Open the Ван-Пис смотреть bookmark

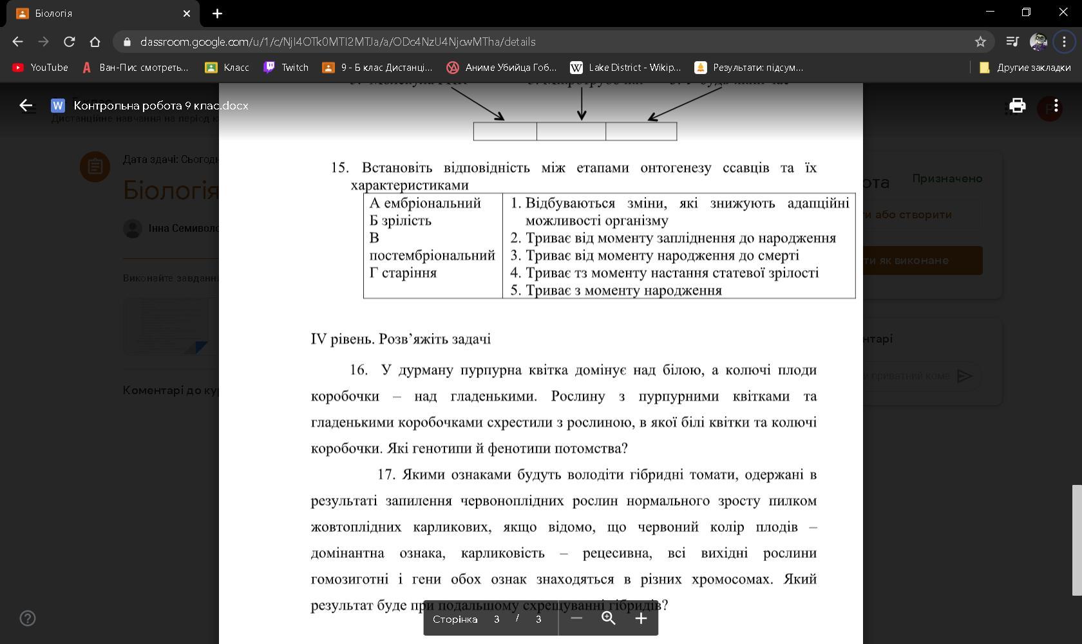135,68
